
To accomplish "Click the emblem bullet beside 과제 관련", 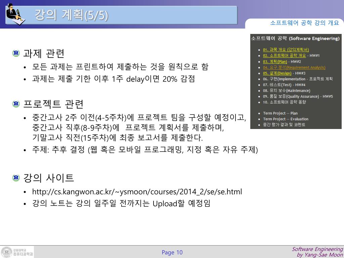I will 16,53.
